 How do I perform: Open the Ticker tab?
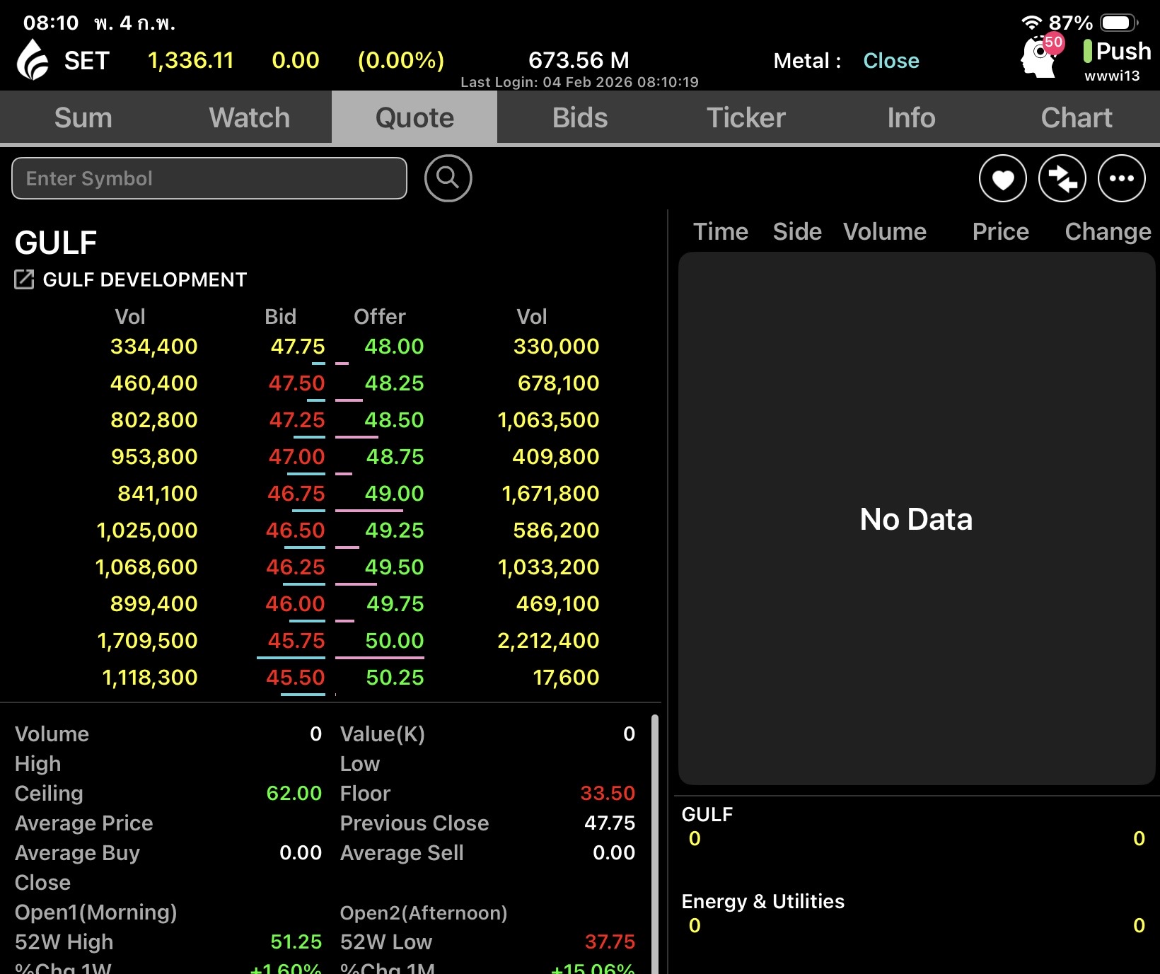click(x=746, y=117)
